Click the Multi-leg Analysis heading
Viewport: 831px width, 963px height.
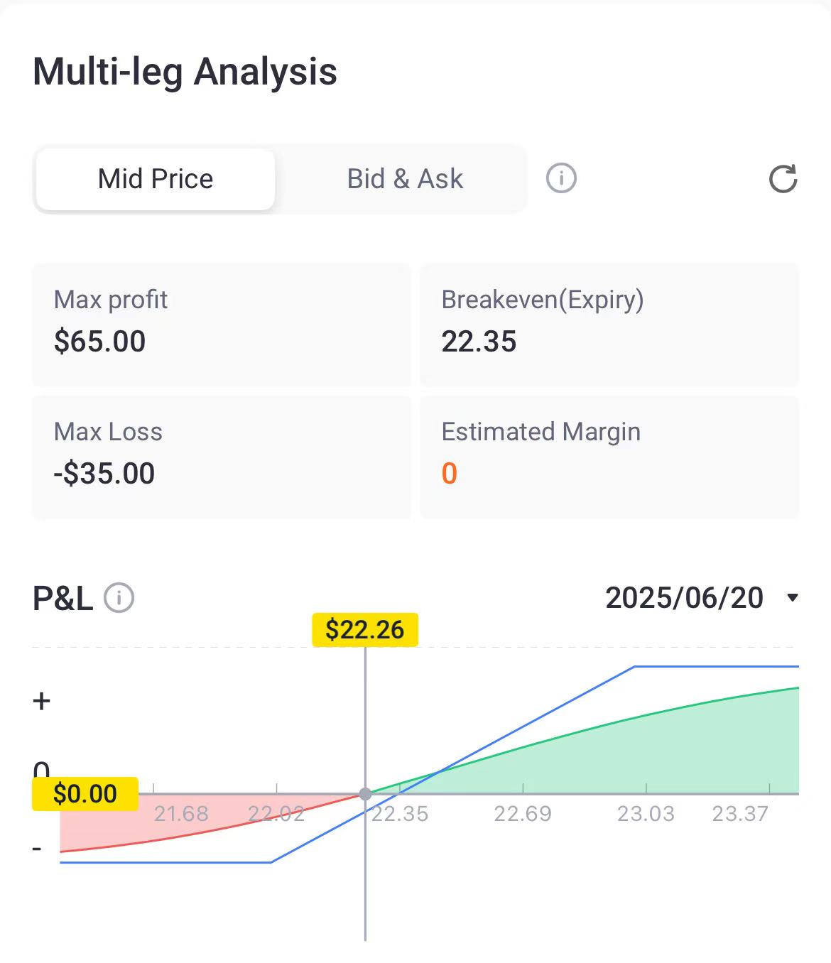(185, 72)
